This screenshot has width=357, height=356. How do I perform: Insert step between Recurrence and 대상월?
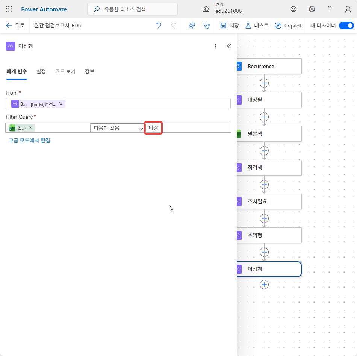pyautogui.click(x=264, y=83)
